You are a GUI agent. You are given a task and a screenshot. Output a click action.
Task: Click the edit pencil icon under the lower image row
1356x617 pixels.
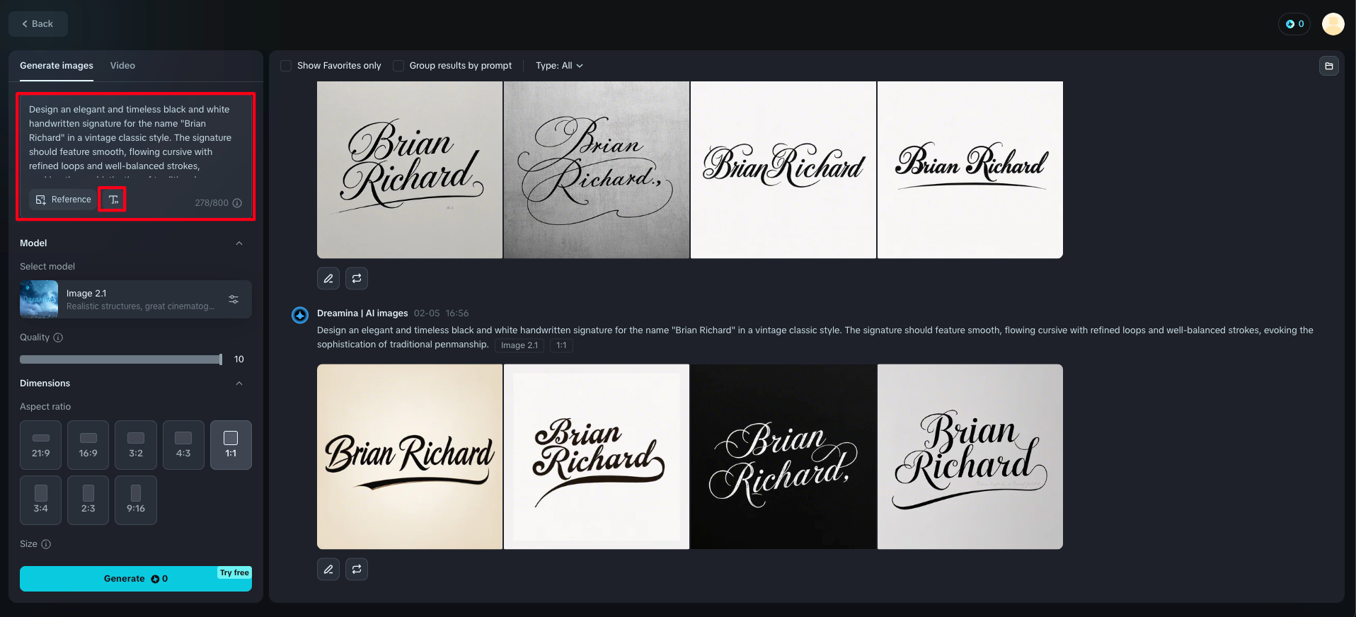point(328,570)
